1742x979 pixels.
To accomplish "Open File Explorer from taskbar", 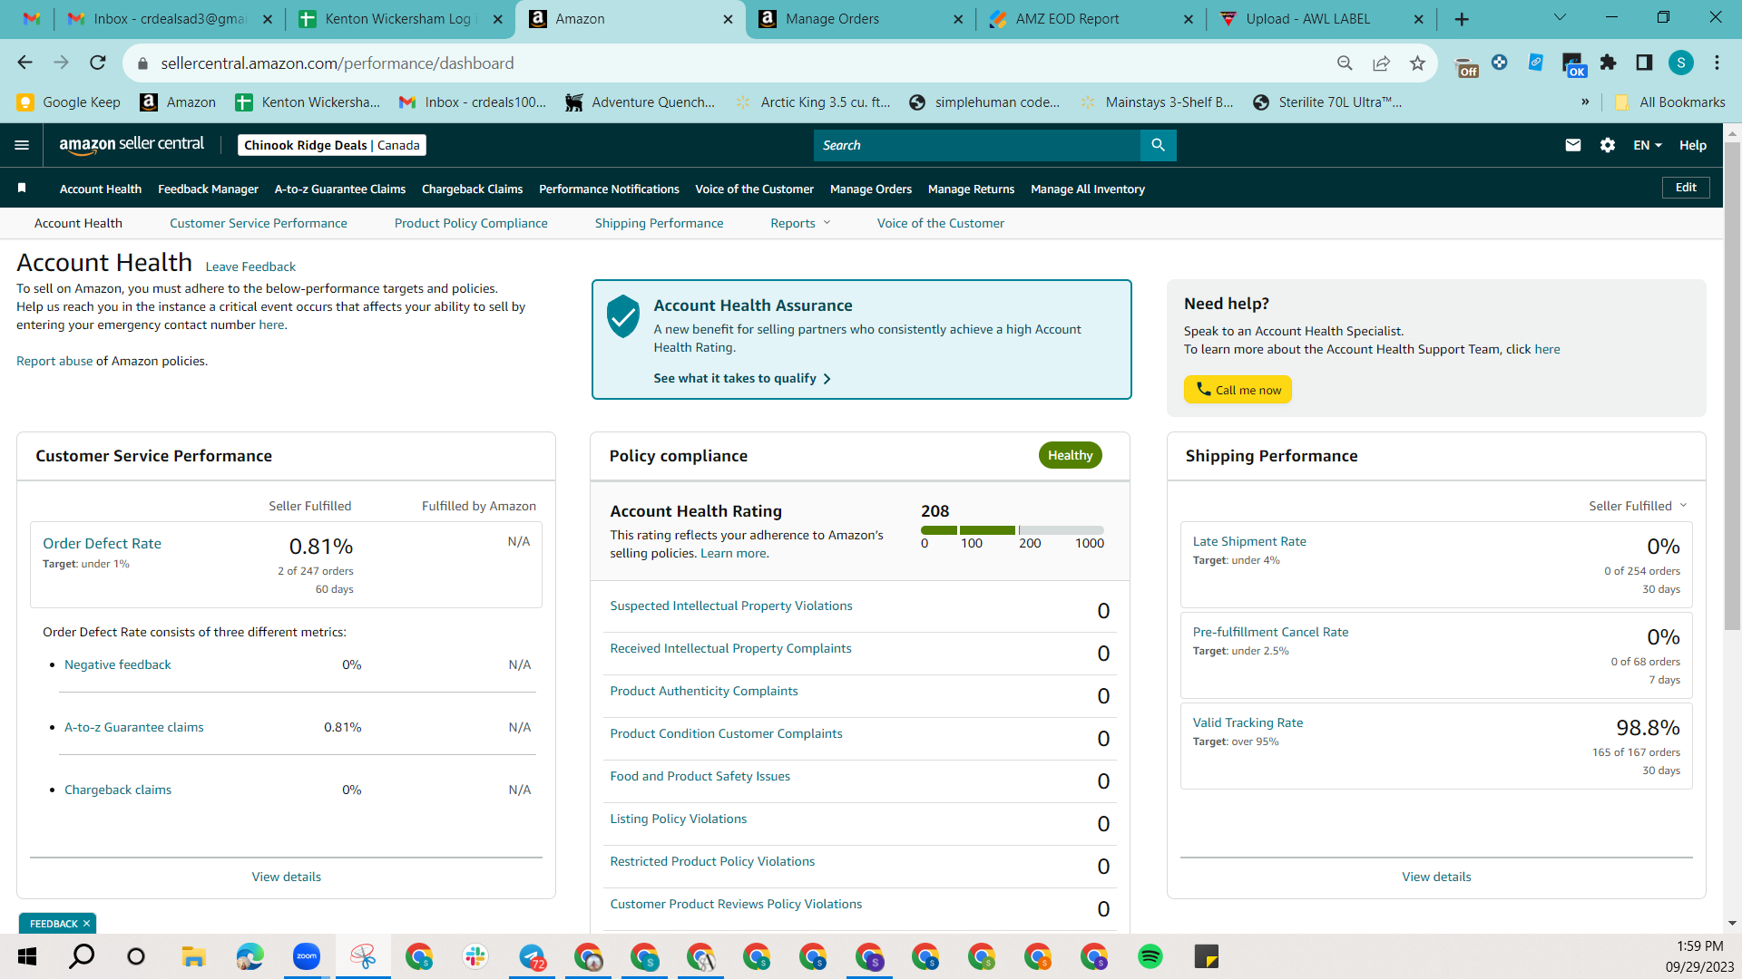I will [x=193, y=956].
